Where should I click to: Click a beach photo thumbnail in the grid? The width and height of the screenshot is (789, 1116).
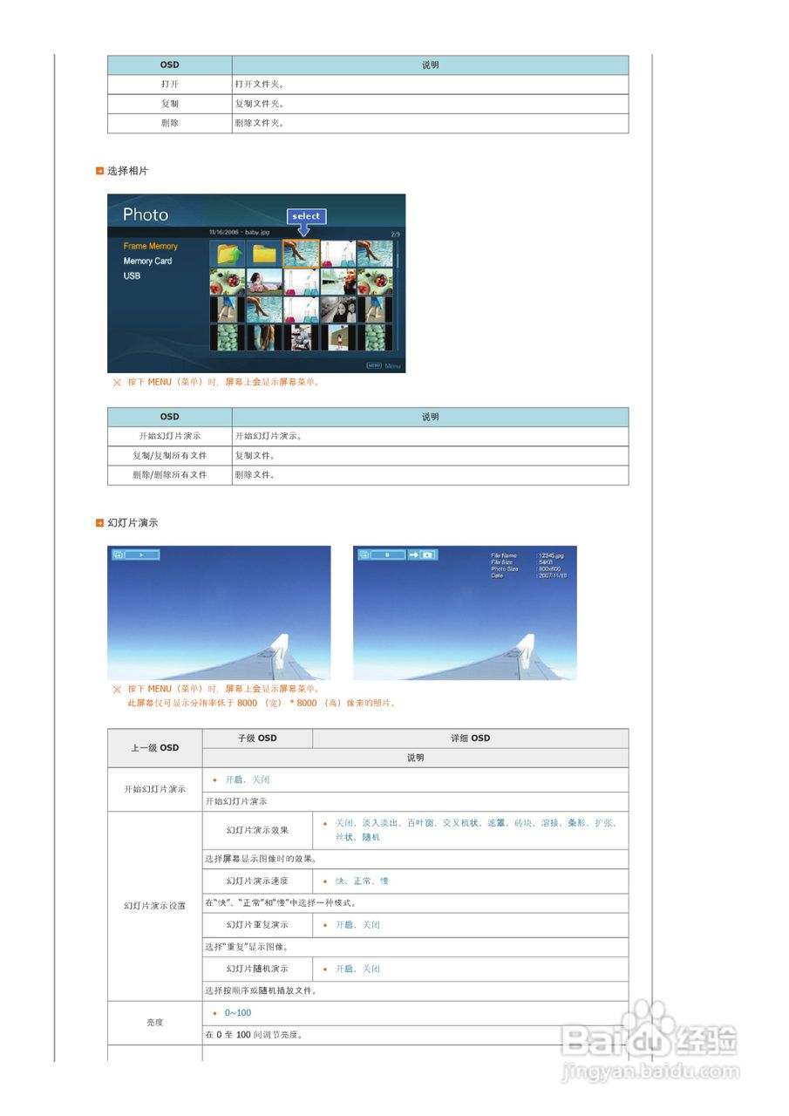pos(265,281)
